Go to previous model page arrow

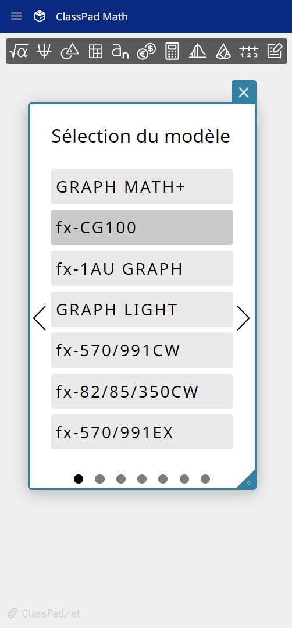[x=39, y=318]
